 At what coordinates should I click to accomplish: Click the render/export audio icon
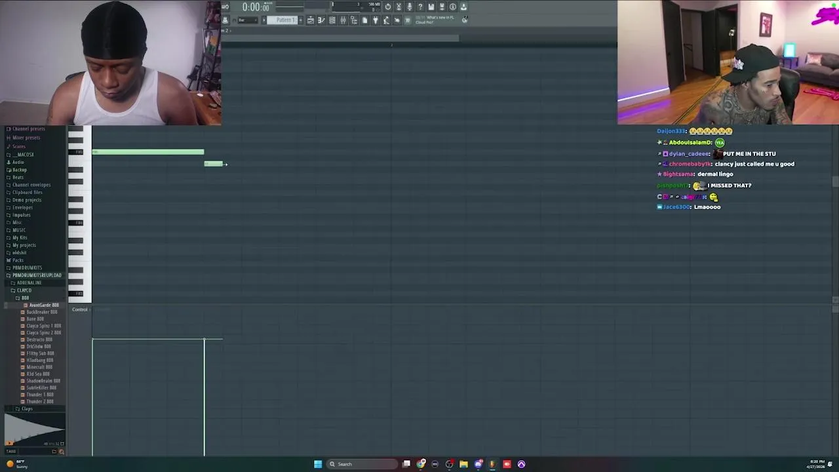442,7
